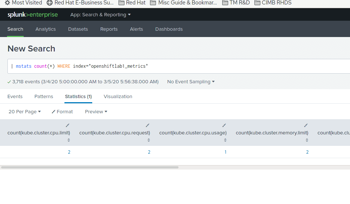The width and height of the screenshot is (350, 204).
Task: Sort by count(kube.cluster.cpu.request) column arrows
Action: [149, 140]
